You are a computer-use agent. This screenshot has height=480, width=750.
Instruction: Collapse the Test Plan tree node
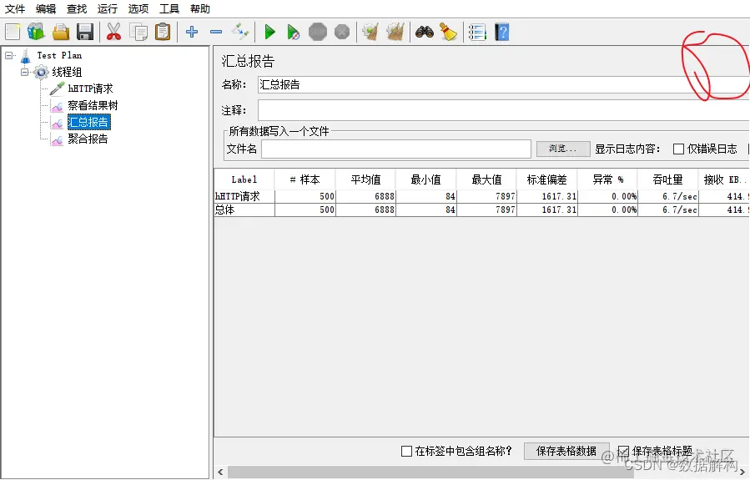8,56
